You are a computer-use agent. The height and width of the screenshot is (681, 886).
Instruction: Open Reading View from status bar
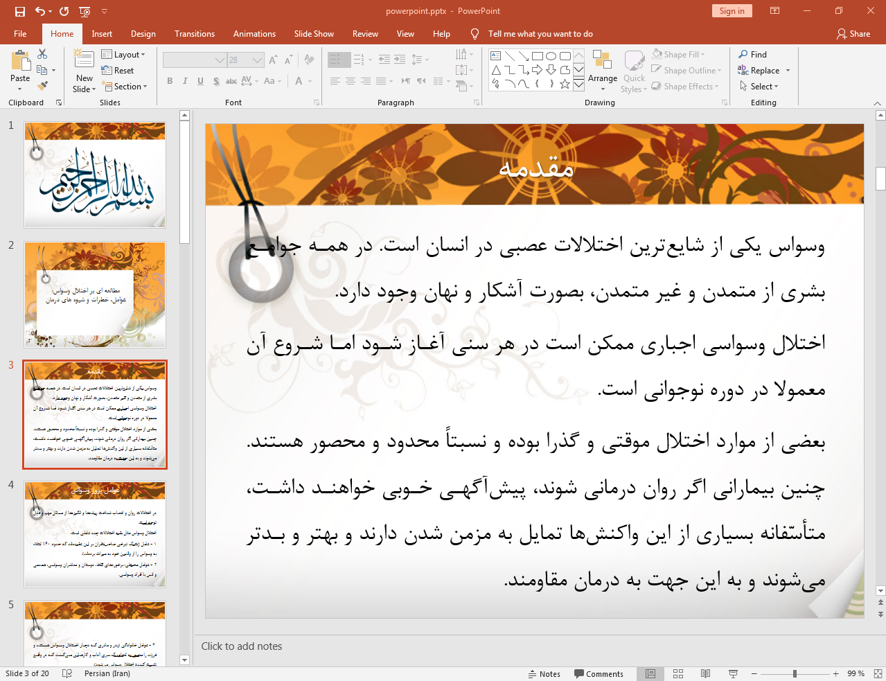(705, 673)
